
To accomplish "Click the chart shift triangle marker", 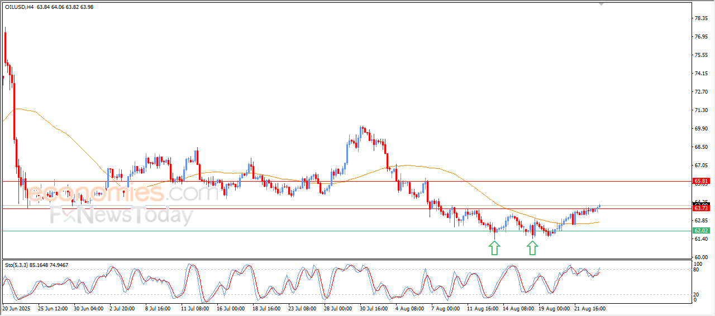I will (x=601, y=3).
